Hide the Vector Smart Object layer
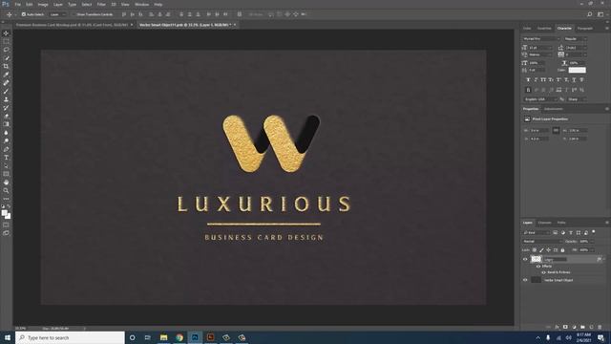The height and width of the screenshot is (344, 611). [525, 280]
